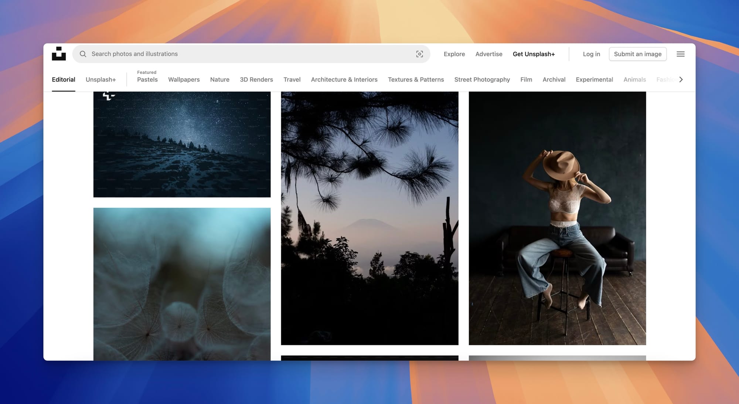Open the woman with hat photo
Viewport: 739px width, 404px height.
[x=557, y=218]
